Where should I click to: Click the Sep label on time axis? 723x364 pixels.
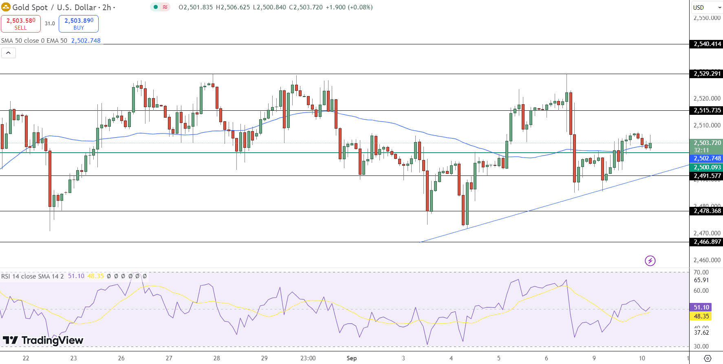pyautogui.click(x=352, y=358)
